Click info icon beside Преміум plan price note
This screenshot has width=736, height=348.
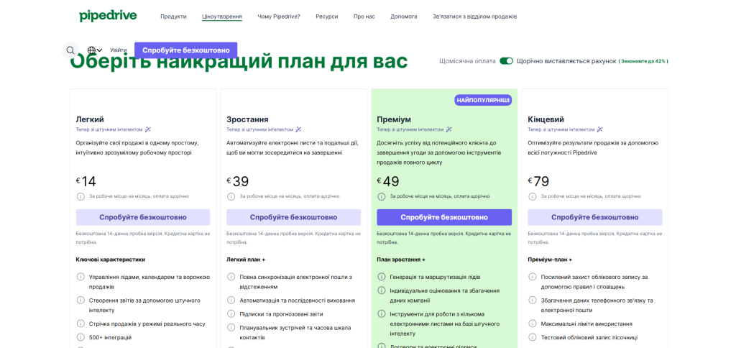coord(382,196)
